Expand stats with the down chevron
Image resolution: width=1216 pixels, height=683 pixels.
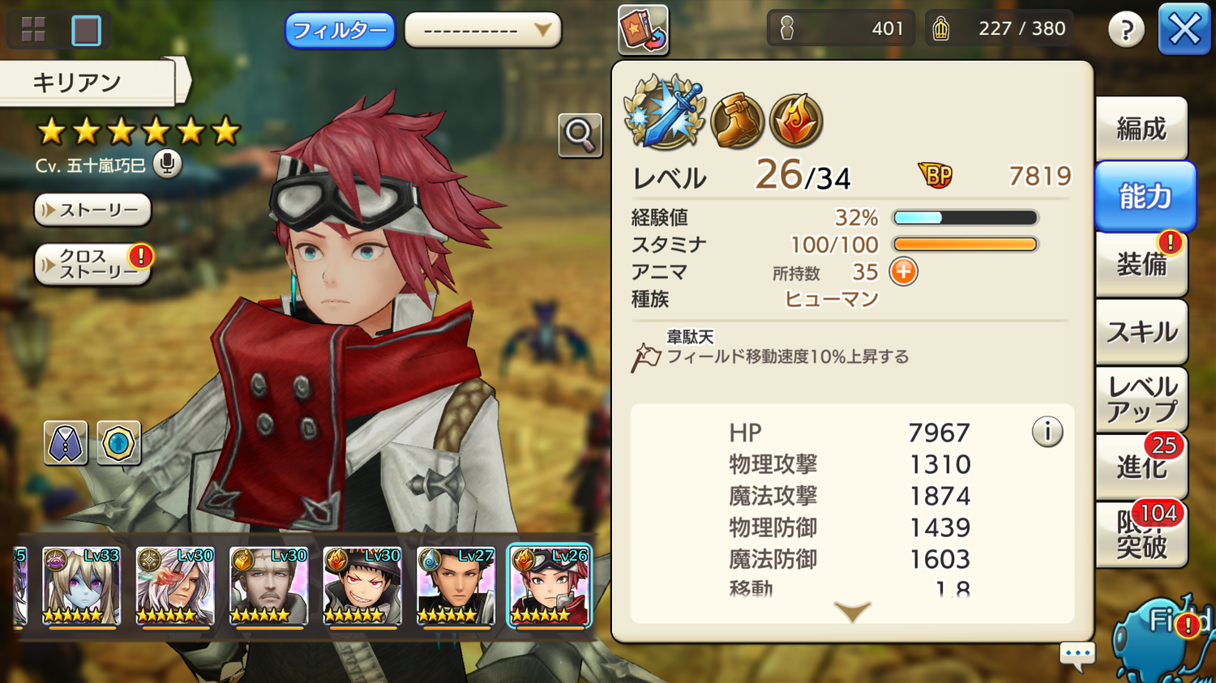coord(852,611)
